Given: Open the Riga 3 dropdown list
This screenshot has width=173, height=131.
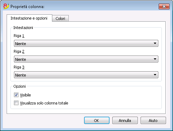Looking at the screenshot, I should (x=86, y=75).
